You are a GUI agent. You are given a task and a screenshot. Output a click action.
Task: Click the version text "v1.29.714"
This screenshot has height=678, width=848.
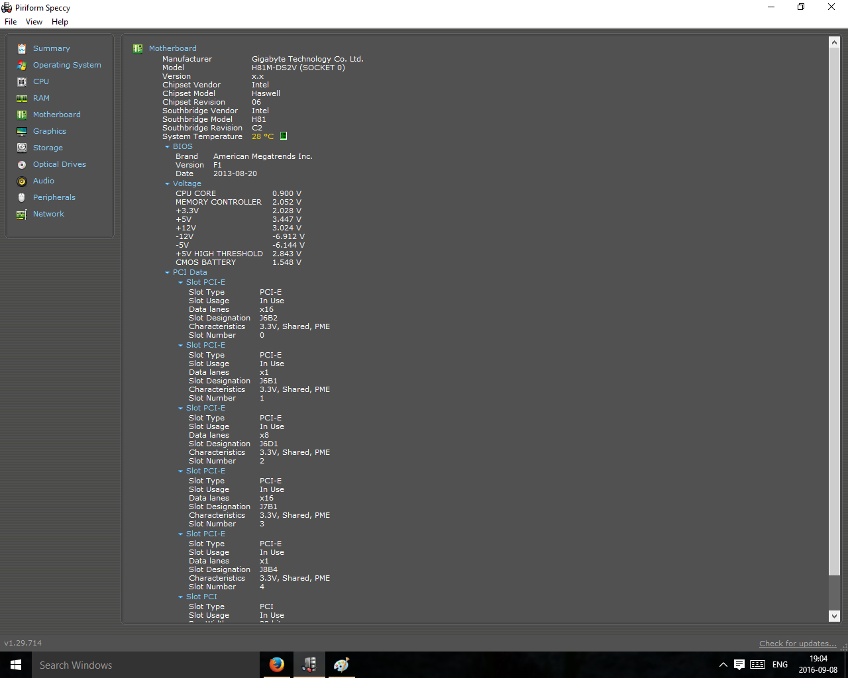23,643
